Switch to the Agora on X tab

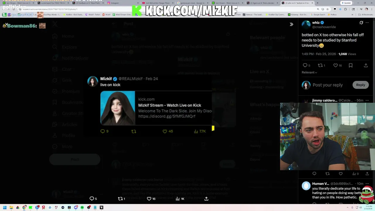pyautogui.click(x=262, y=3)
